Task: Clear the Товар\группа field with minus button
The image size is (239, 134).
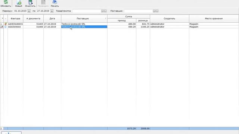Action: pyautogui.click(x=102, y=11)
